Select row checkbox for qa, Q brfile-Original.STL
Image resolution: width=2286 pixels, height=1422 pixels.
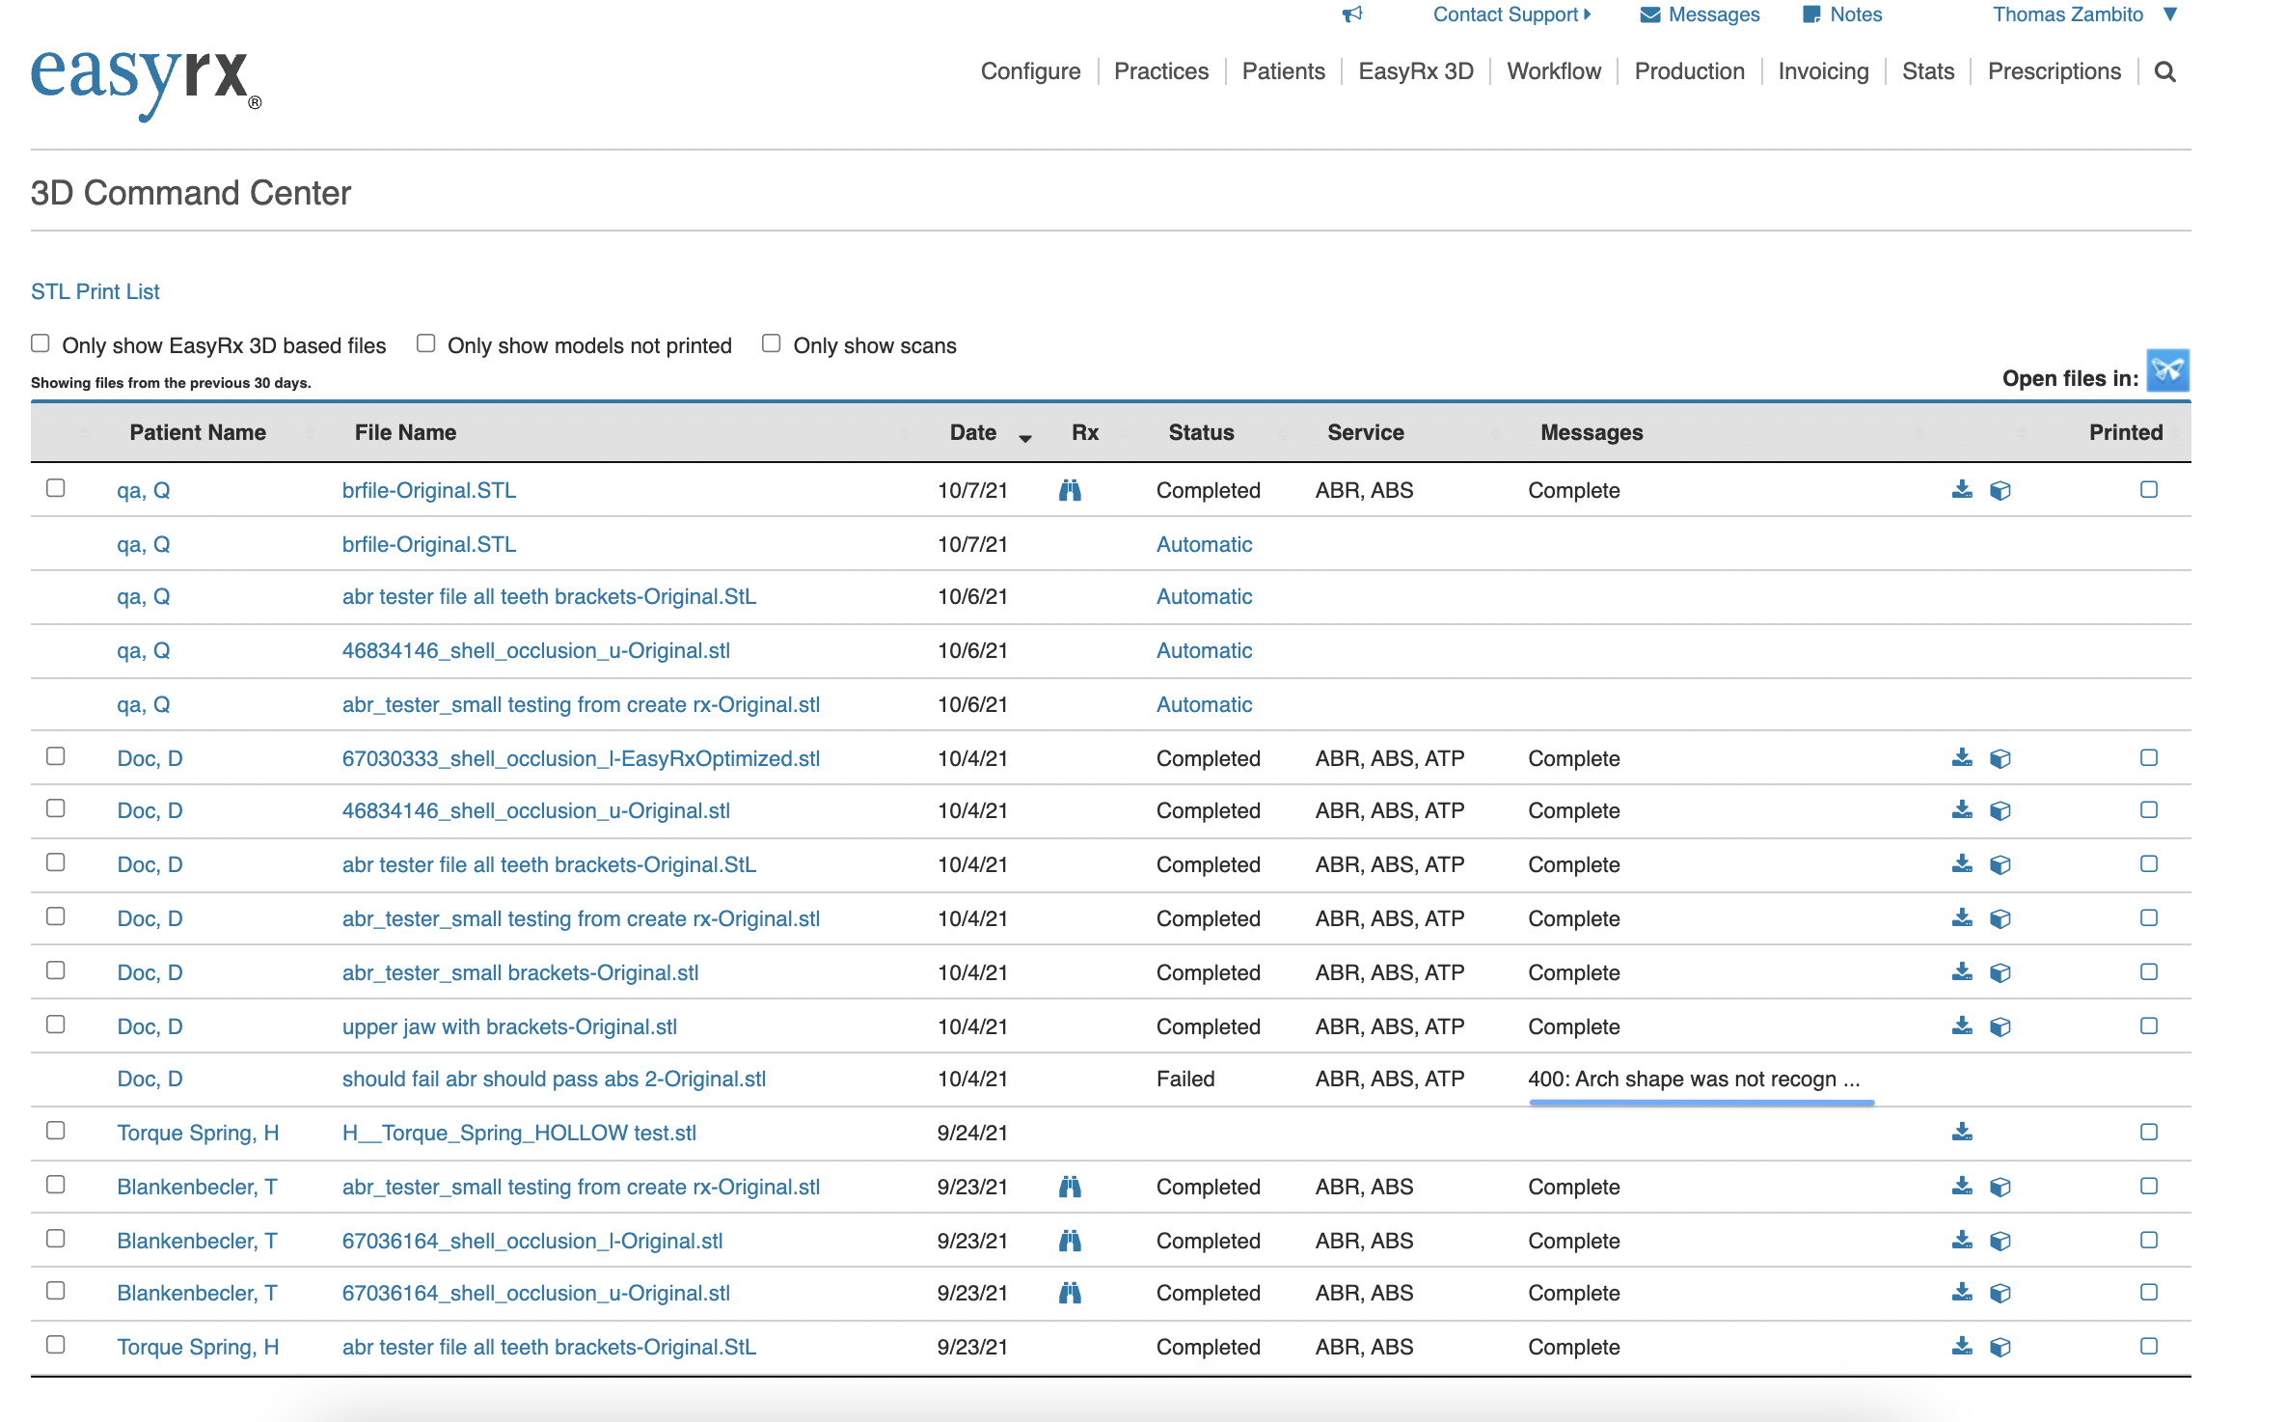56,488
